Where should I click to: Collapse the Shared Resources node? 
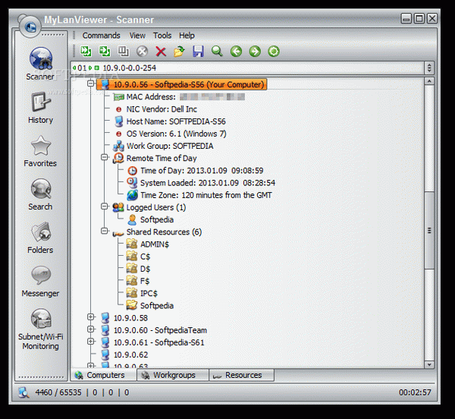click(x=105, y=231)
